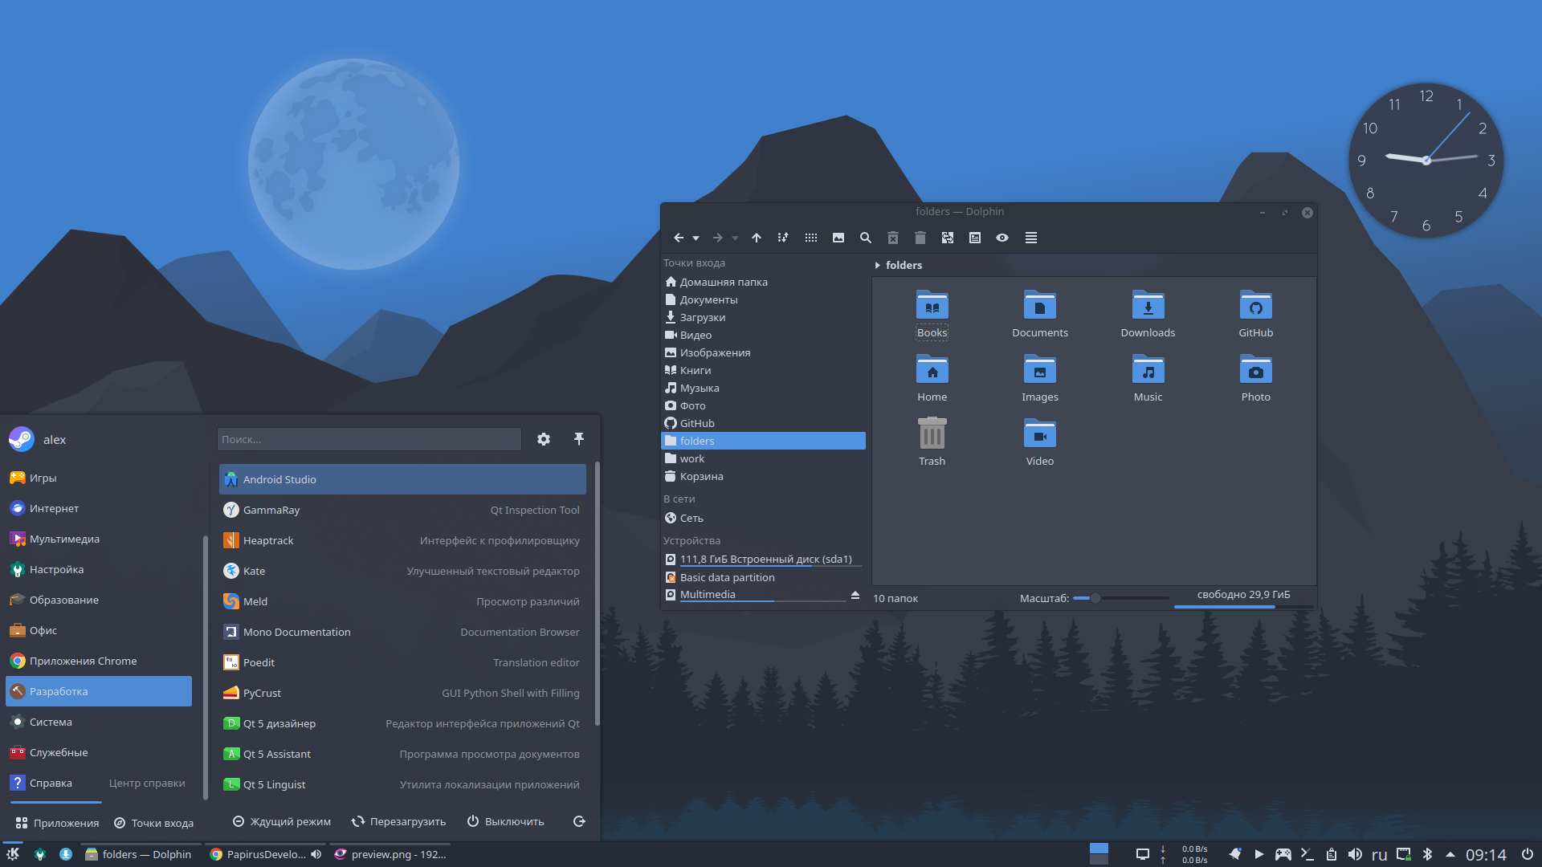Toggle image preview display in Dolphin toolbar
This screenshot has height=867, width=1542.
tap(838, 238)
